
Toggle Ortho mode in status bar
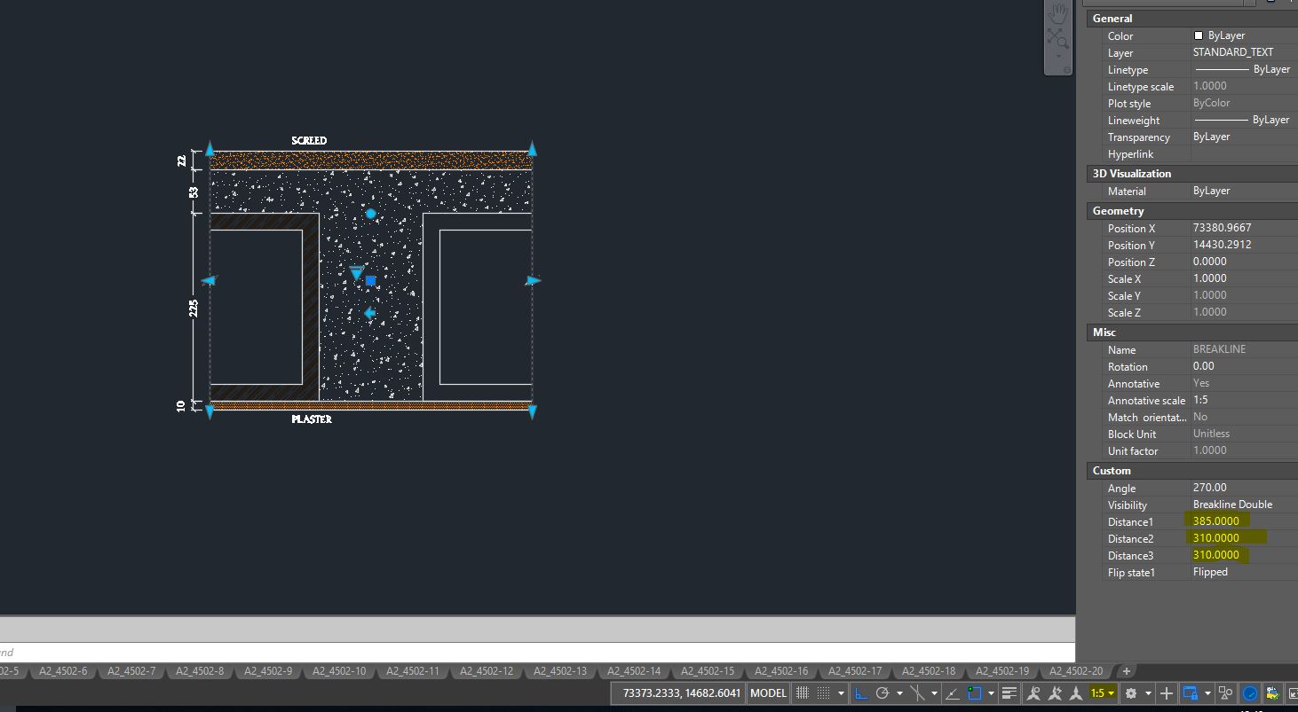pyautogui.click(x=861, y=692)
